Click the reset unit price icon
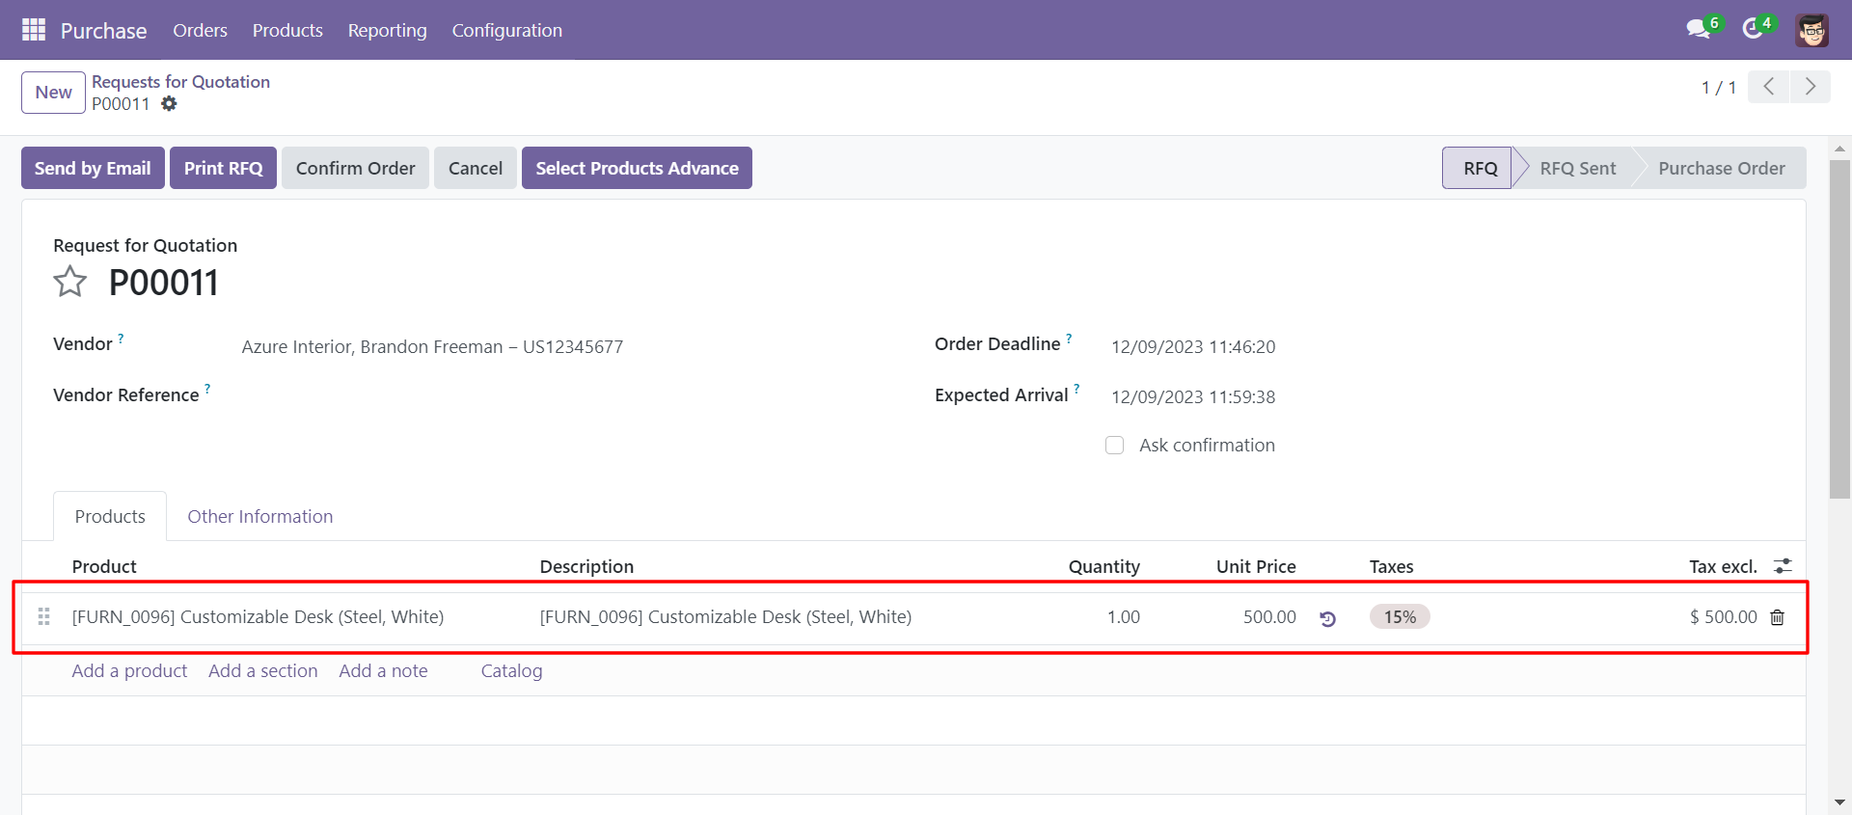 click(1327, 618)
